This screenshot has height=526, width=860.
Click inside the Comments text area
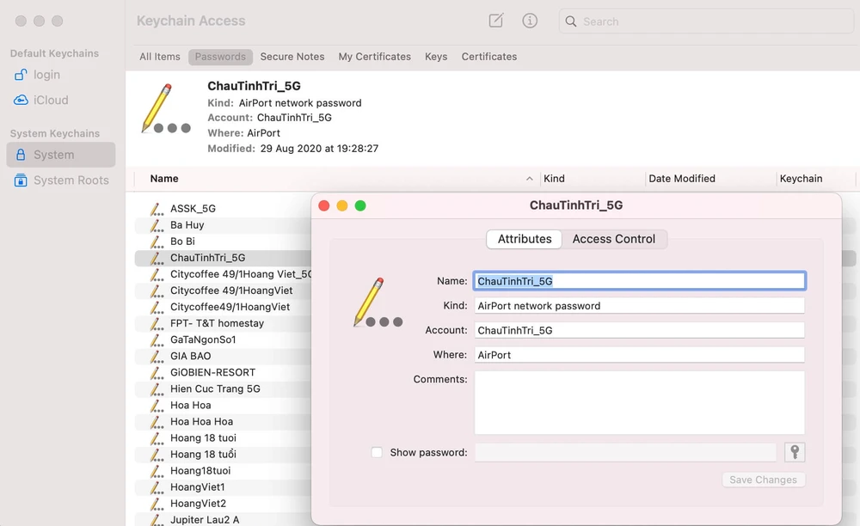click(639, 402)
